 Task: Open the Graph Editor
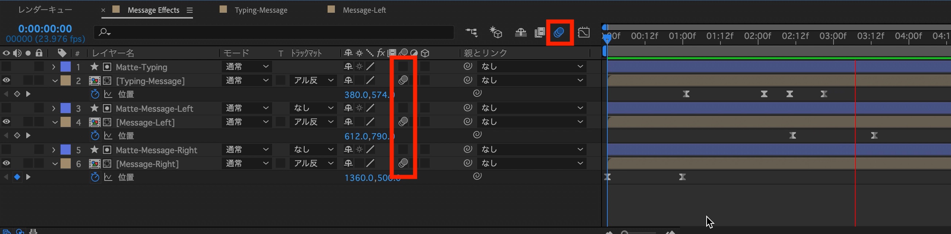(x=584, y=33)
